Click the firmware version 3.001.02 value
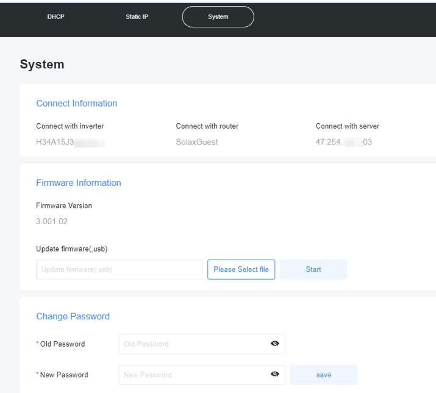Image resolution: width=436 pixels, height=393 pixels. tap(51, 221)
